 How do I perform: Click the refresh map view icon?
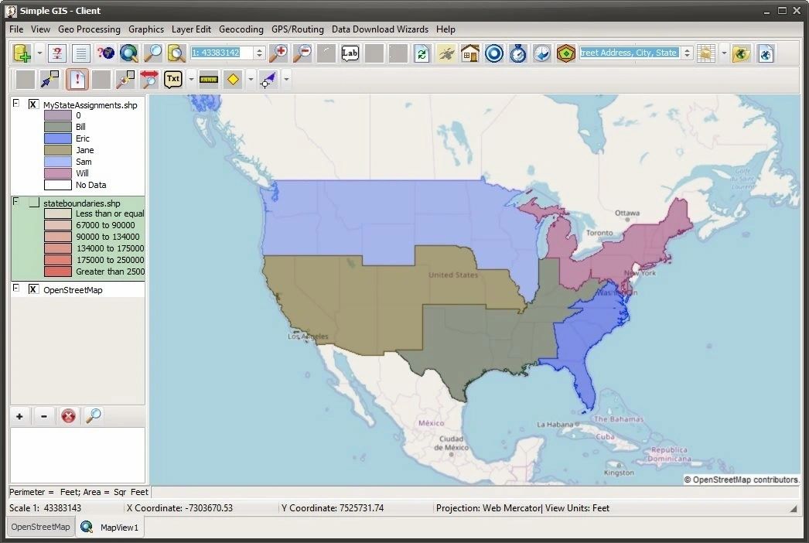421,54
